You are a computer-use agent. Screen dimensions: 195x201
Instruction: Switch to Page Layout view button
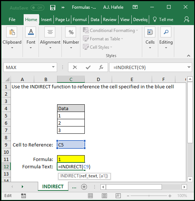(x=104, y=196)
